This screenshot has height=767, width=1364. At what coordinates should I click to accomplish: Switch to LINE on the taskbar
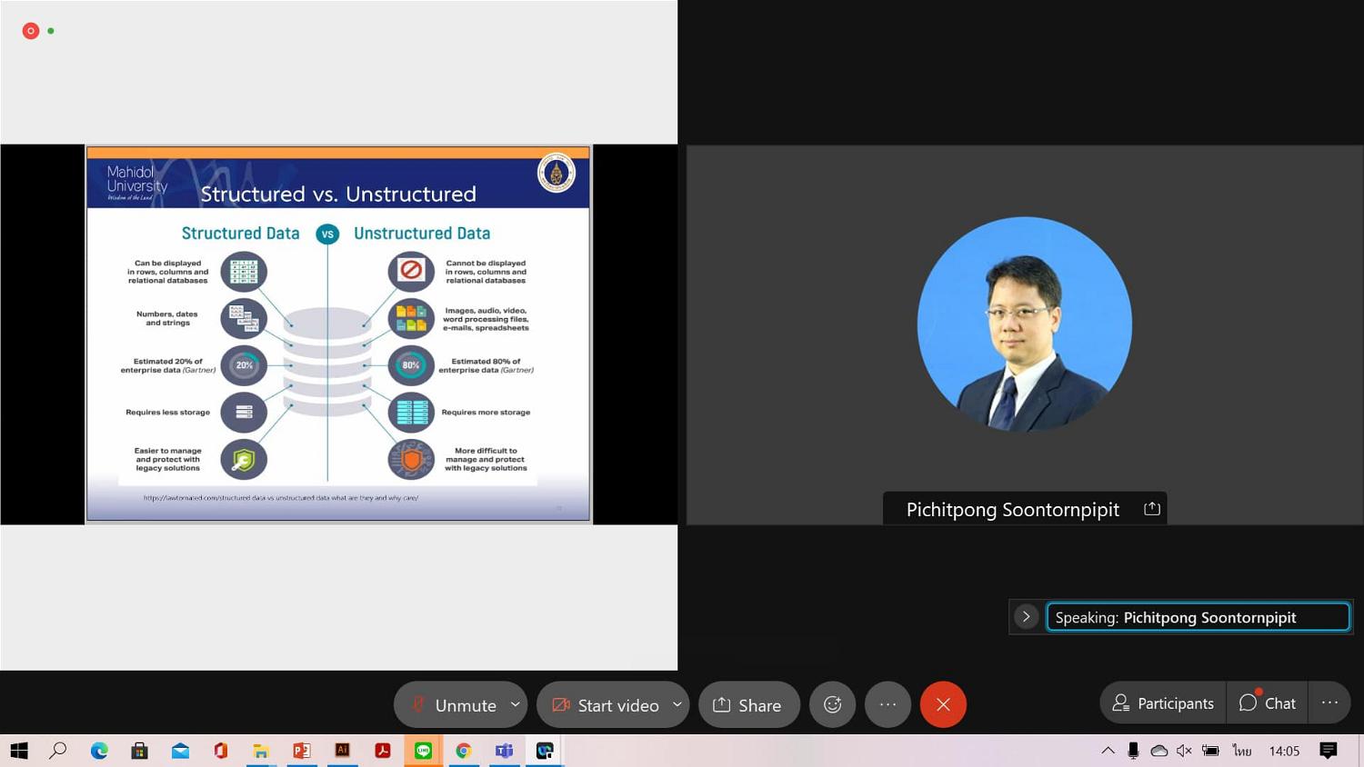(x=423, y=751)
